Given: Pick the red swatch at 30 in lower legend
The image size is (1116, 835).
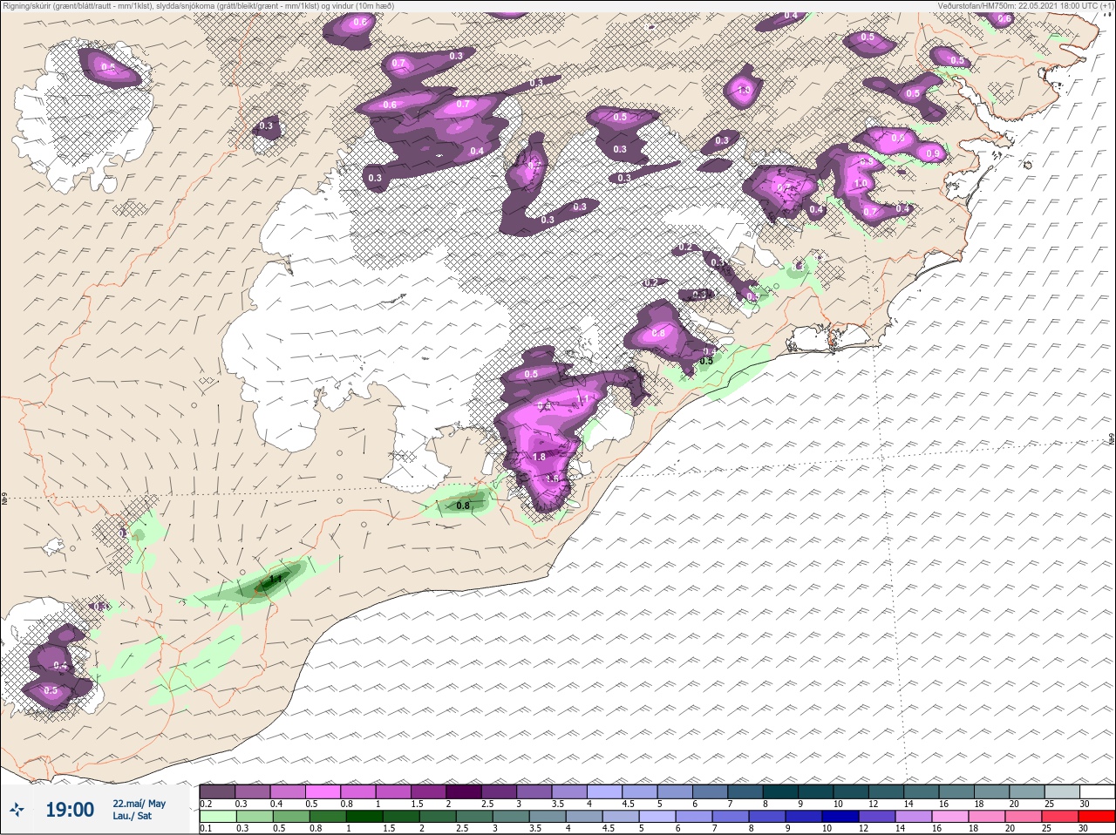Looking at the screenshot, I should (1097, 817).
